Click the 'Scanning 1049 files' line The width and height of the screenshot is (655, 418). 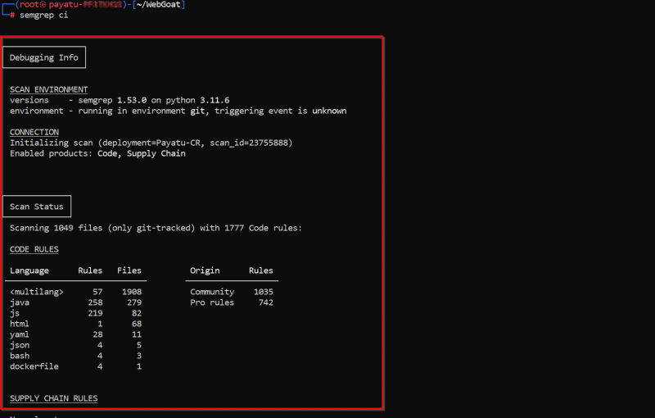[x=156, y=228]
